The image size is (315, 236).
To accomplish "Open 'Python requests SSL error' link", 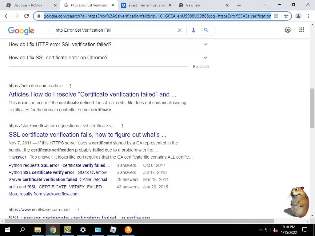I will (x=59, y=166).
